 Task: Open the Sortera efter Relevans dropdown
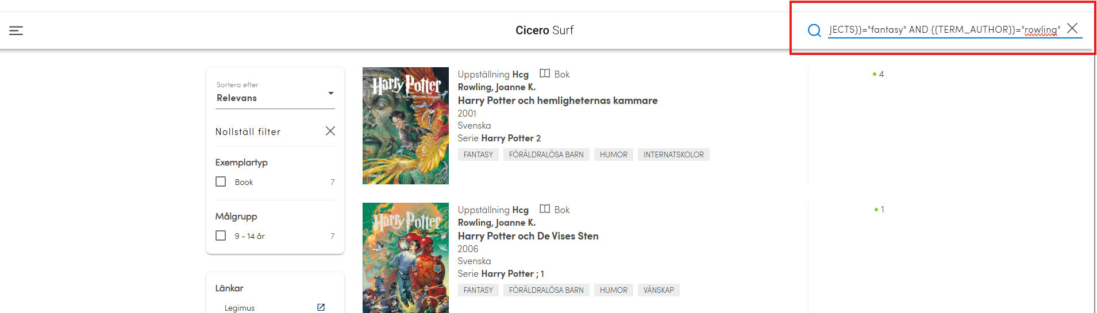(275, 92)
